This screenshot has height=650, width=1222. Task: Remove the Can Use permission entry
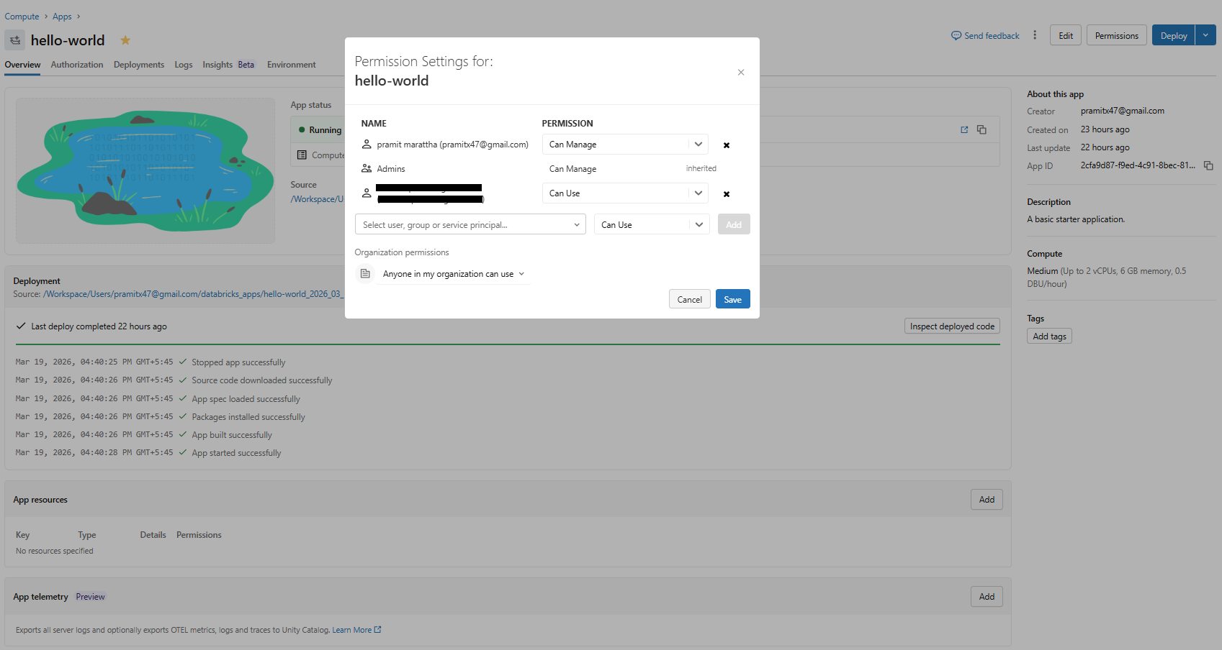726,193
